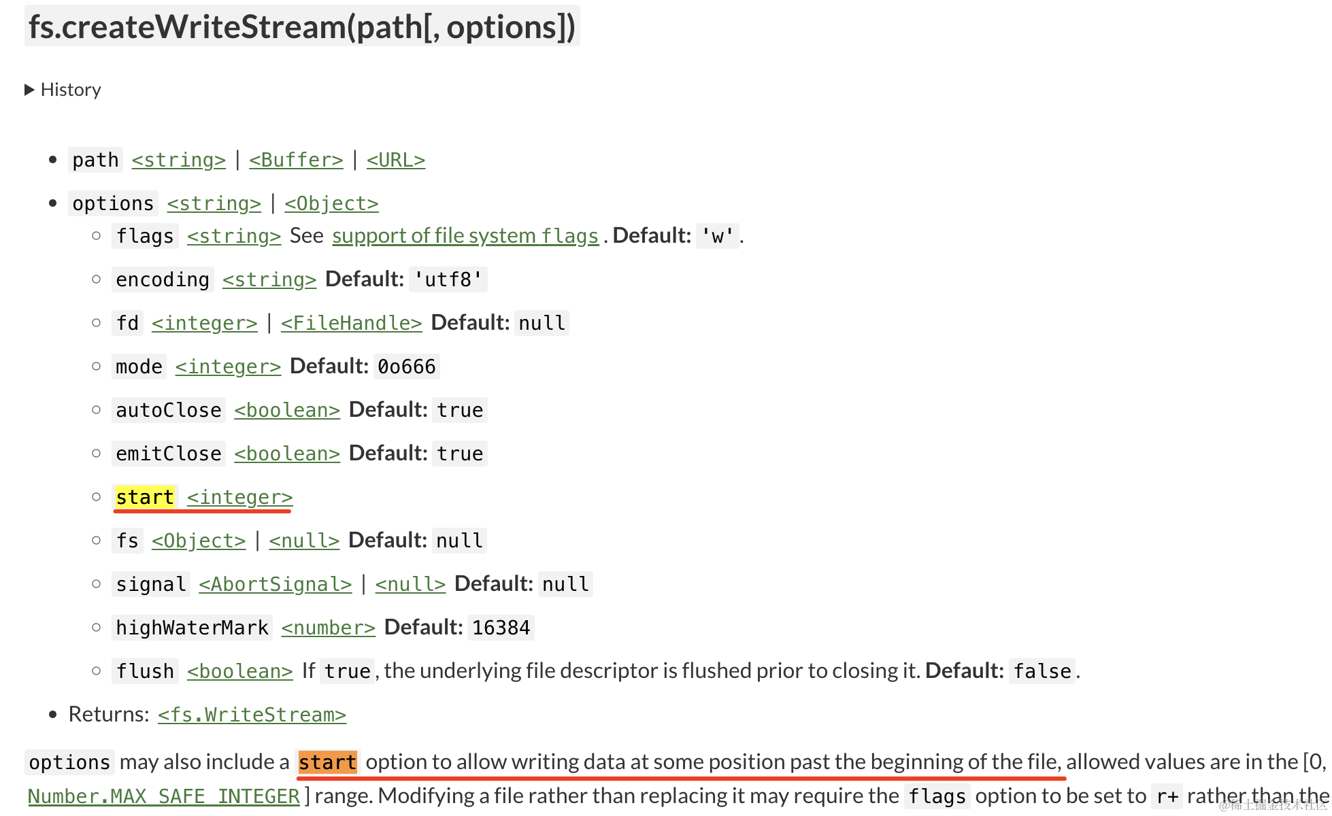The image size is (1332, 816).
Task: Click null type link next to signal
Action: point(410,584)
